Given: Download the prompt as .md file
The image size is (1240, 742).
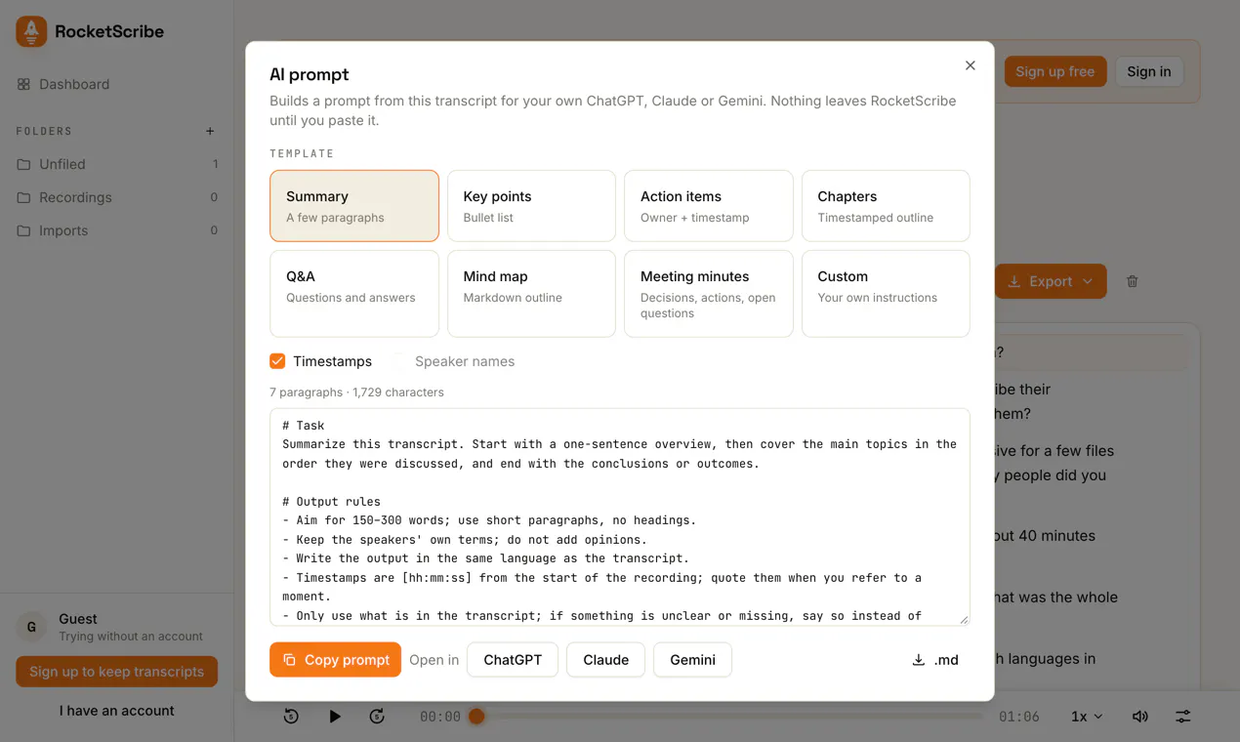Looking at the screenshot, I should tap(935, 660).
